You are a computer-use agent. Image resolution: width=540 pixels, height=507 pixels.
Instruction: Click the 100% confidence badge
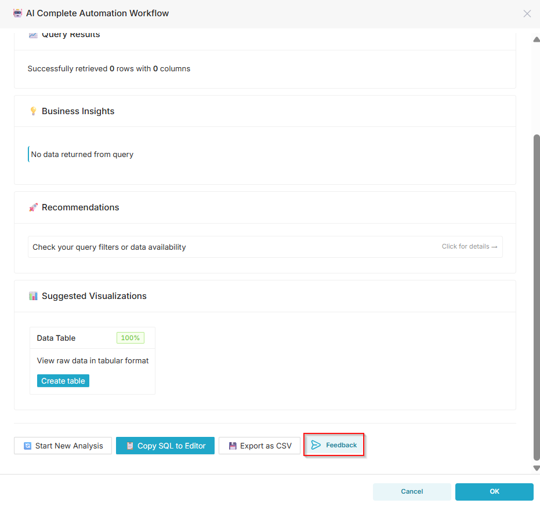pyautogui.click(x=131, y=338)
